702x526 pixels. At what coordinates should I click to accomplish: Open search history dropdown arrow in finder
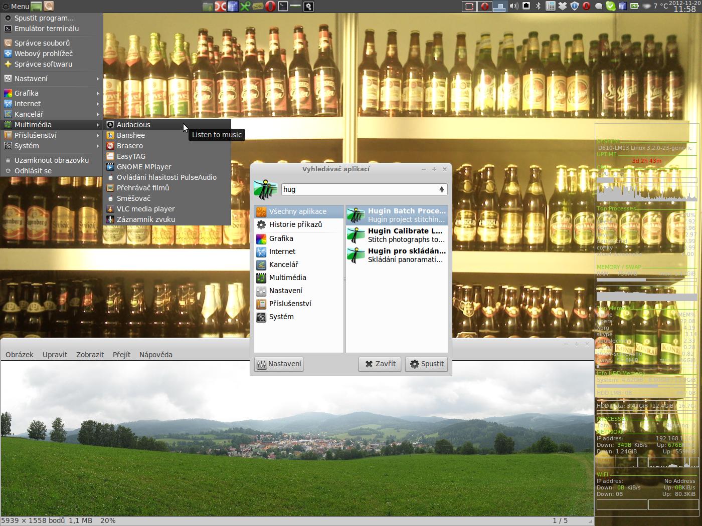click(441, 189)
